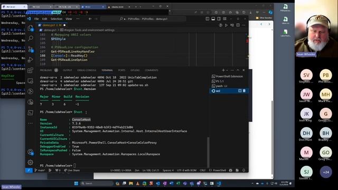The image size is (338, 190).
Task: Select the TERMINAL panel tab
Action: pos(107,70)
